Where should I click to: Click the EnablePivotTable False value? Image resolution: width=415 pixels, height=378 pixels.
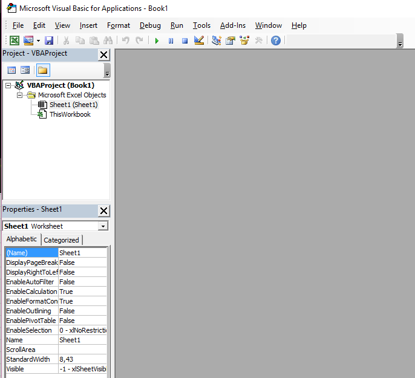(82, 321)
